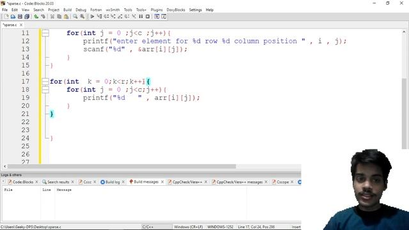This screenshot has width=409, height=230.
Task: Close the Search results tab
Action: (x=72, y=181)
